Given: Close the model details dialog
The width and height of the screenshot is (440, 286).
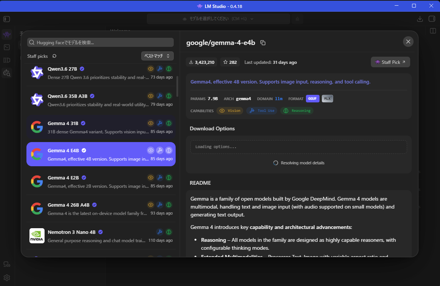Looking at the screenshot, I should click(x=408, y=42).
